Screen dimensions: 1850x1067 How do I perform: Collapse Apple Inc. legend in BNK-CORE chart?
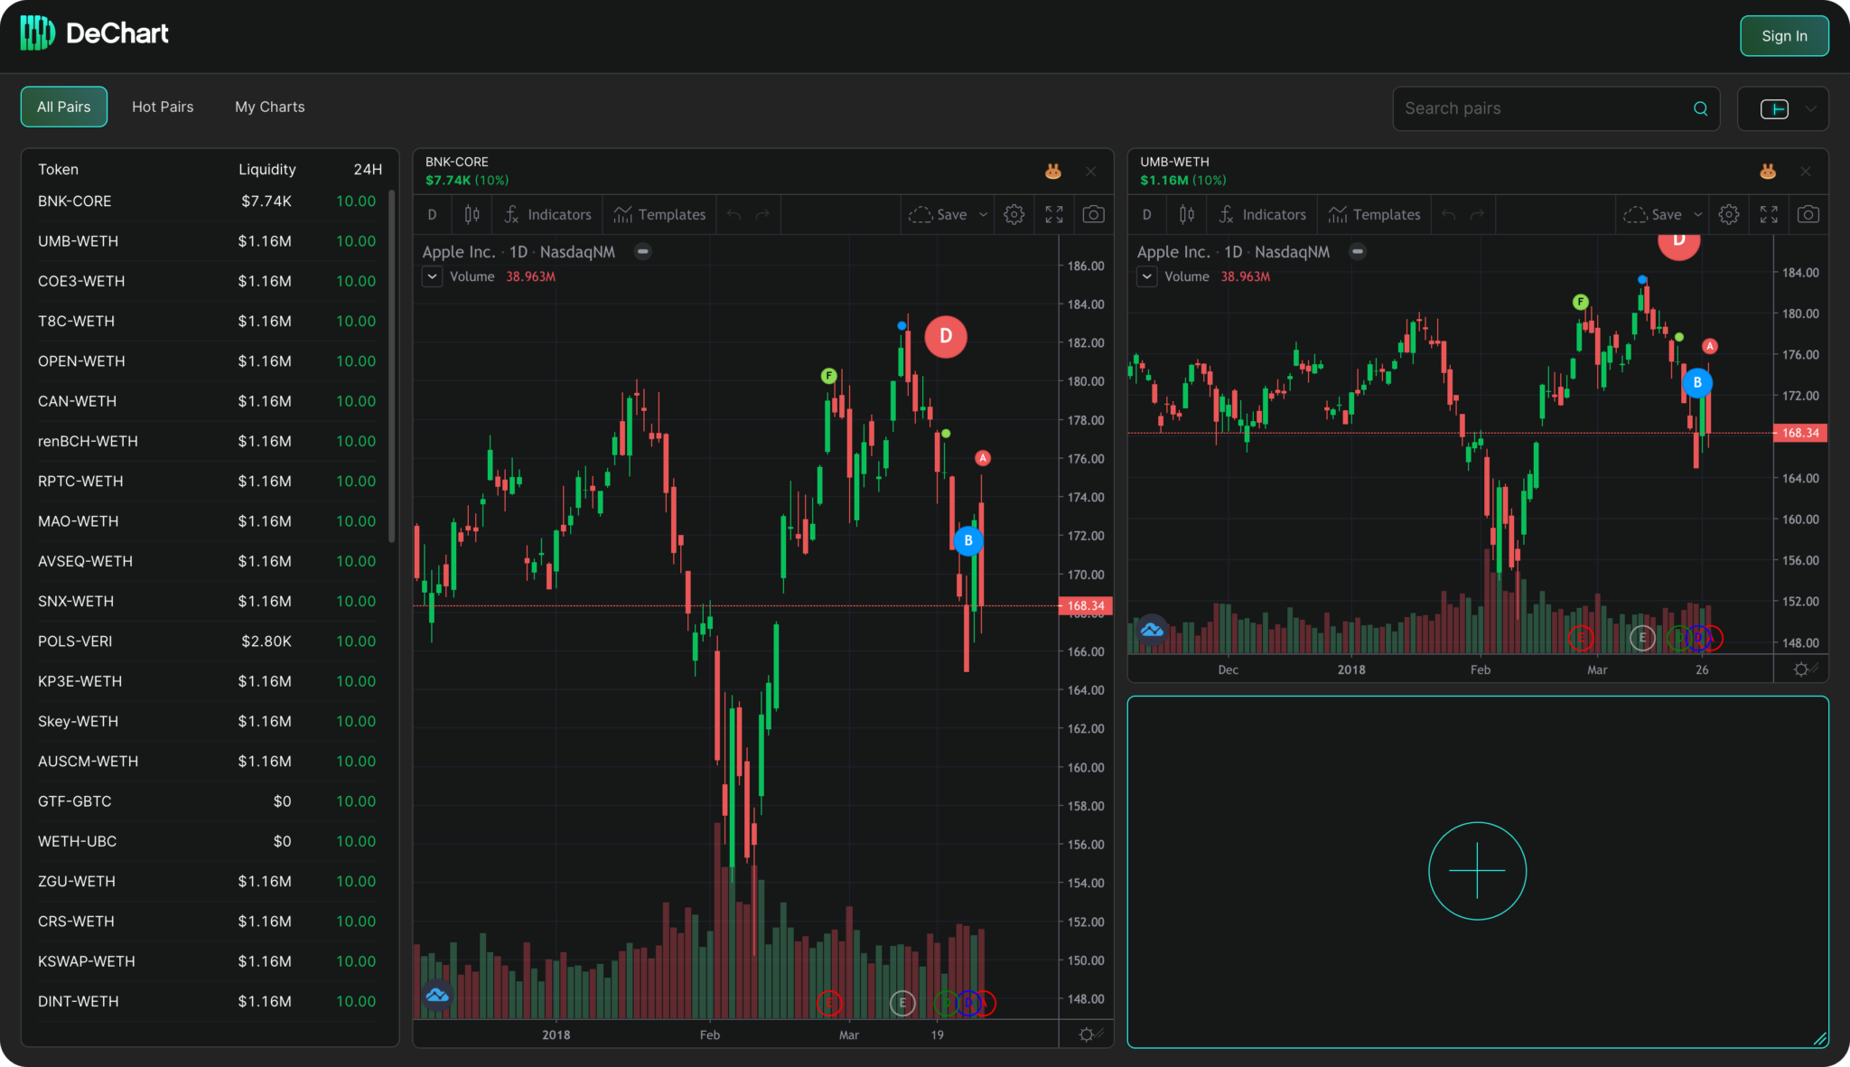point(643,251)
